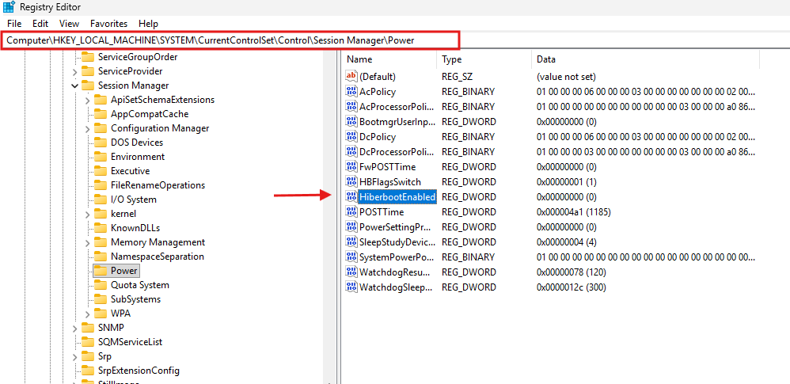Click the POSTTime value icon
The height and width of the screenshot is (384, 790).
[351, 211]
